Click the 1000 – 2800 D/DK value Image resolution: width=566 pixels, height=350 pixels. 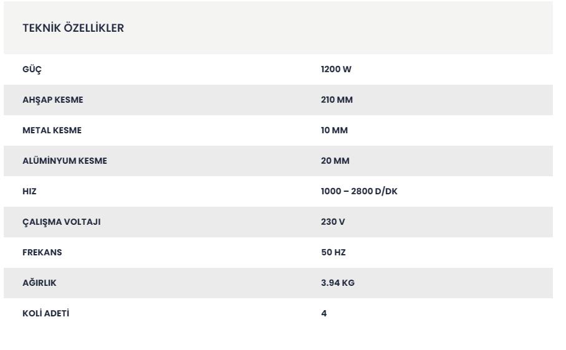[x=359, y=191]
